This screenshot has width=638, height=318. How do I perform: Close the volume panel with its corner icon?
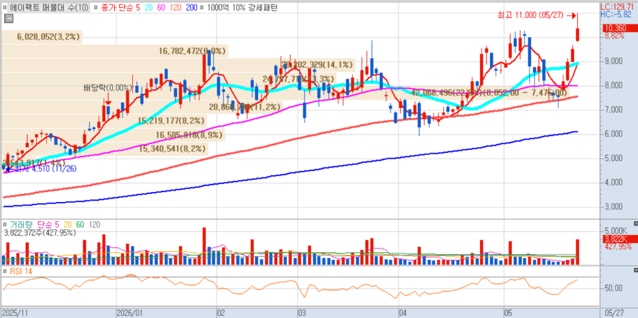(x=635, y=224)
